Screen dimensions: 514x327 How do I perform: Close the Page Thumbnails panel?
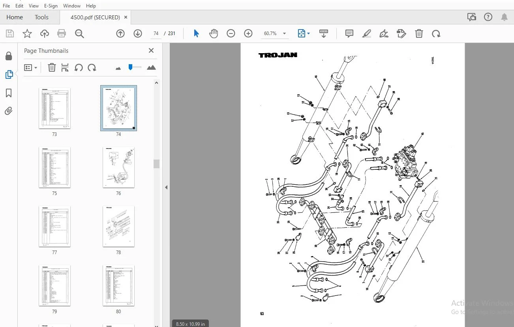[151, 50]
